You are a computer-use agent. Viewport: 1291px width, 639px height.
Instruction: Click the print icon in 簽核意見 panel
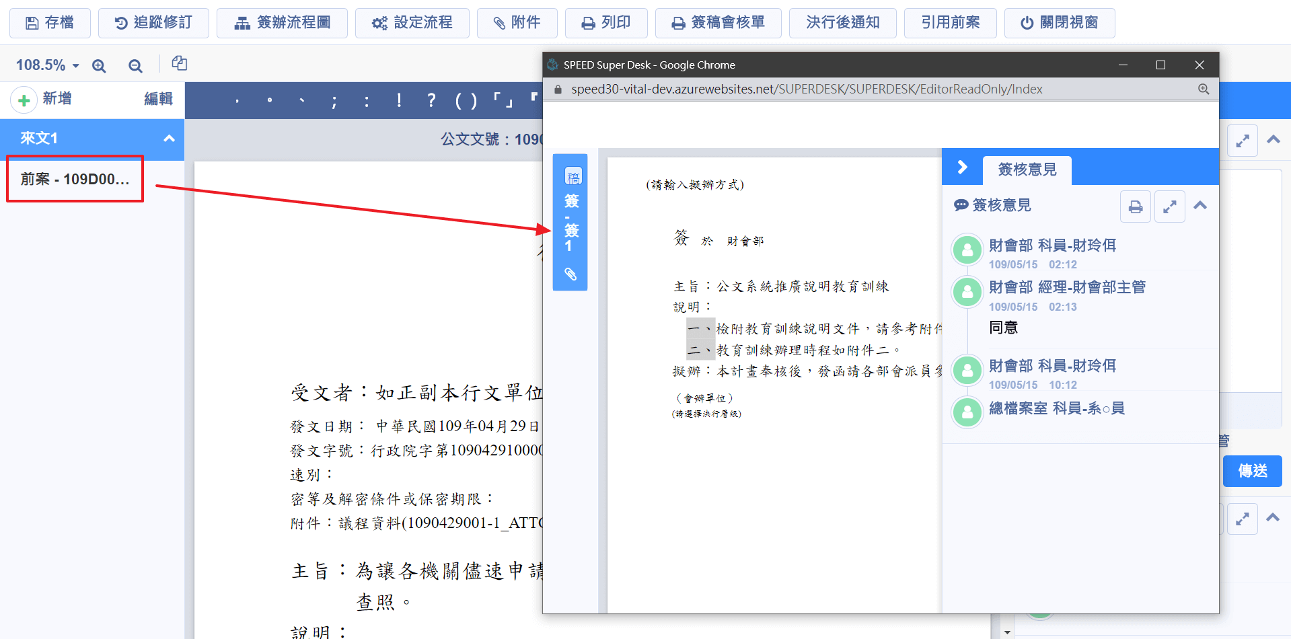(1135, 206)
